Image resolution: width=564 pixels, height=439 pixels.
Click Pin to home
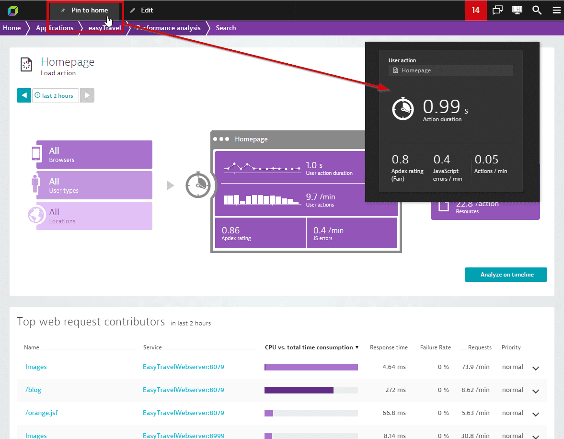click(85, 11)
